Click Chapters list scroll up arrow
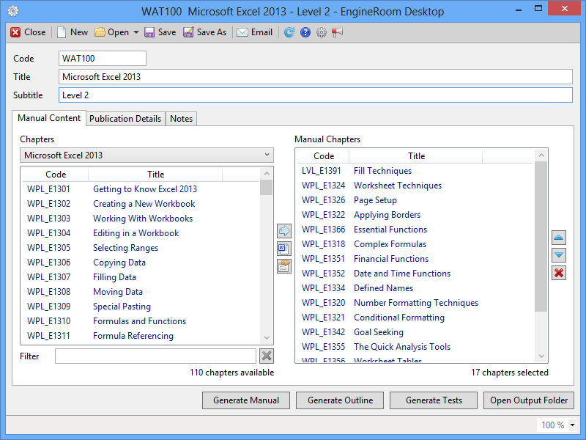The width and height of the screenshot is (586, 440). tap(267, 173)
